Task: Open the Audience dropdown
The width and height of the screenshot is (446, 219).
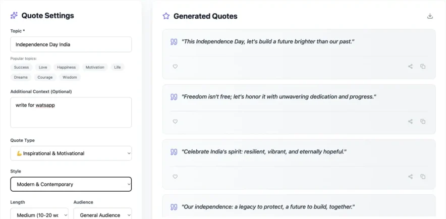Action: (x=102, y=215)
